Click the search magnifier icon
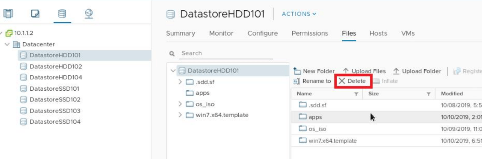The height and width of the screenshot is (159, 482). pyautogui.click(x=172, y=53)
